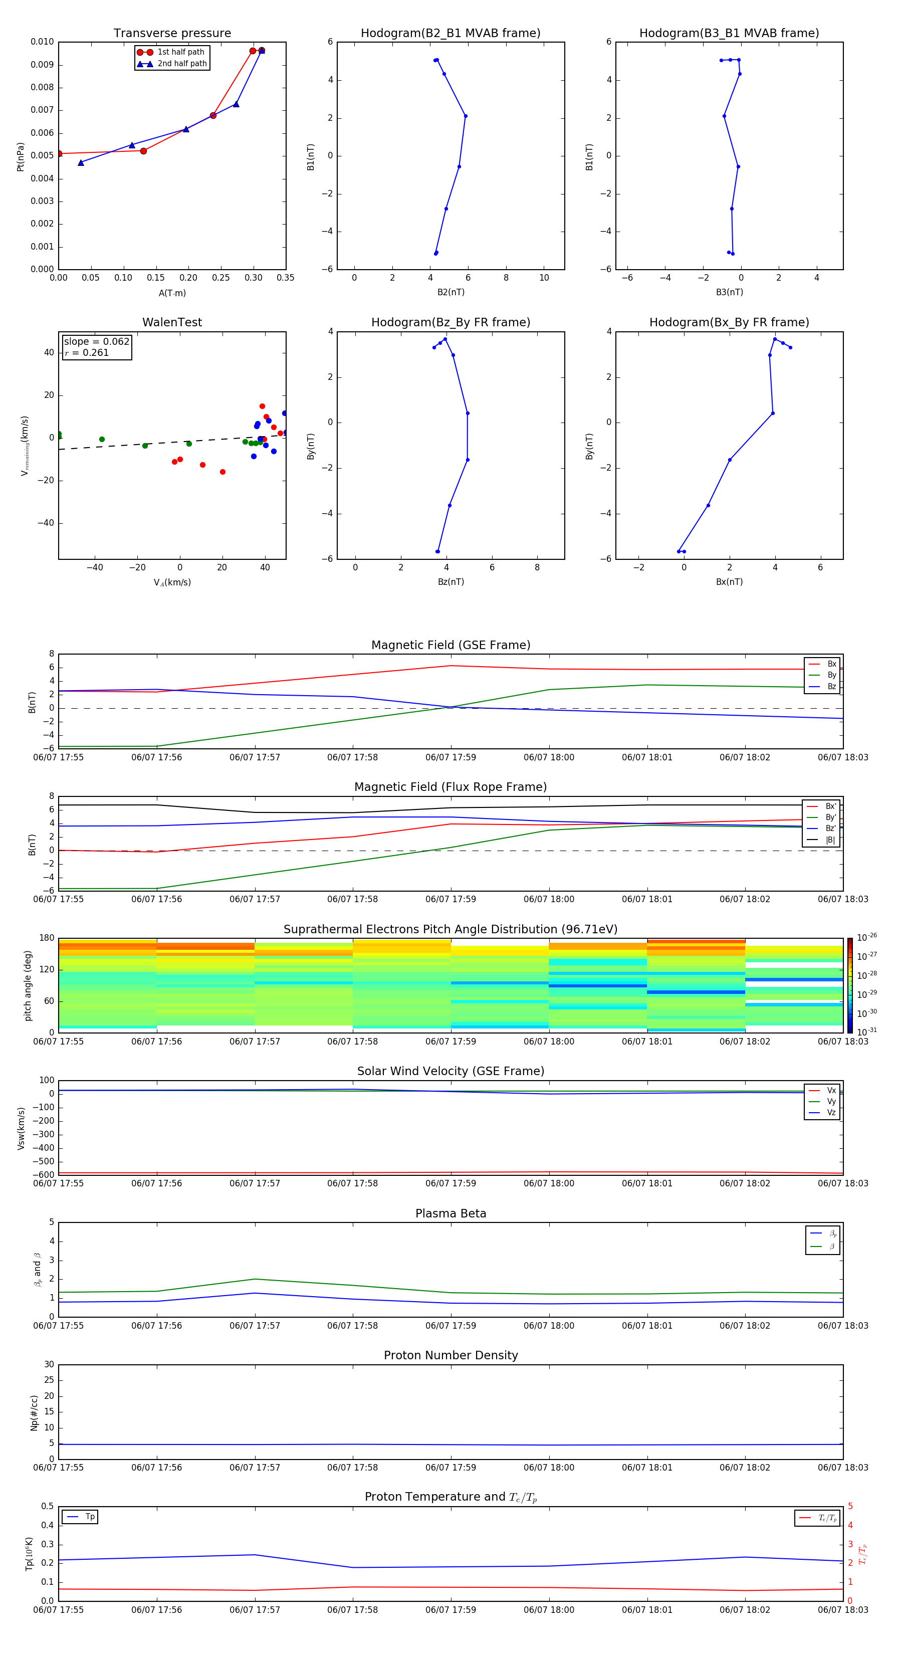This screenshot has width=902, height=1654.
Task: Click the "Magnetic Field (Flux Rope Frame)" title
Action: [x=450, y=787]
